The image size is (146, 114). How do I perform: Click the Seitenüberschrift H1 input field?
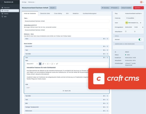67,30
